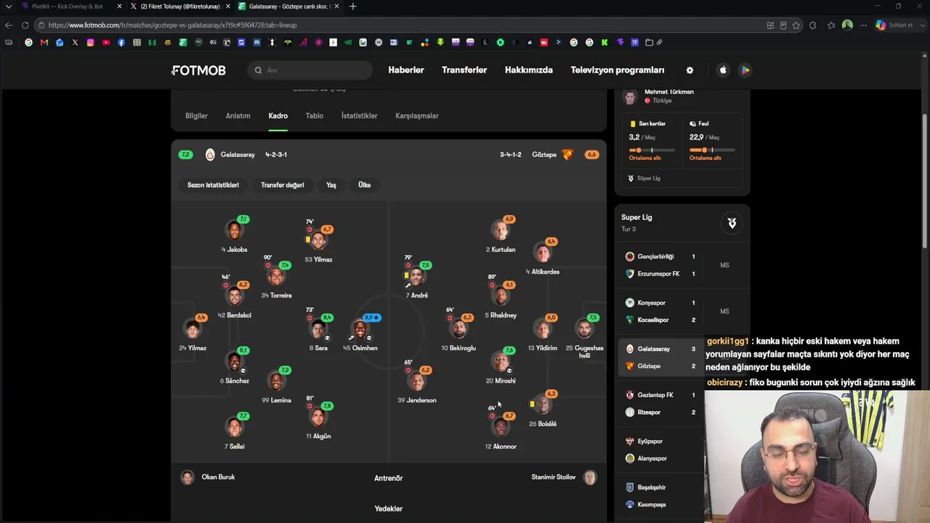
Task: Bookmark this page with the star icon
Action: pyautogui.click(x=796, y=25)
